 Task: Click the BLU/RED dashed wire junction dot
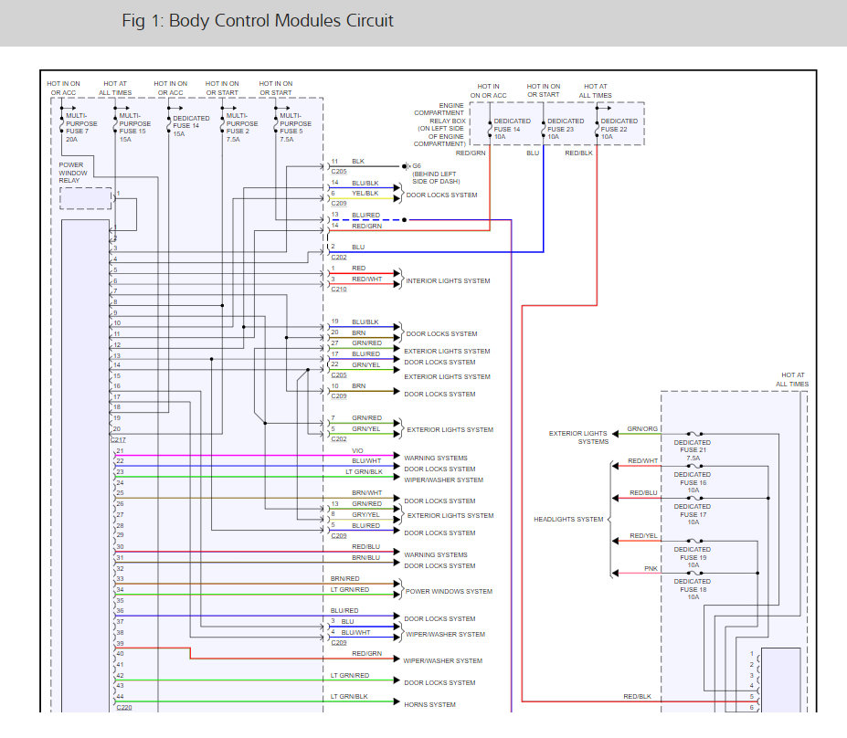pos(404,220)
